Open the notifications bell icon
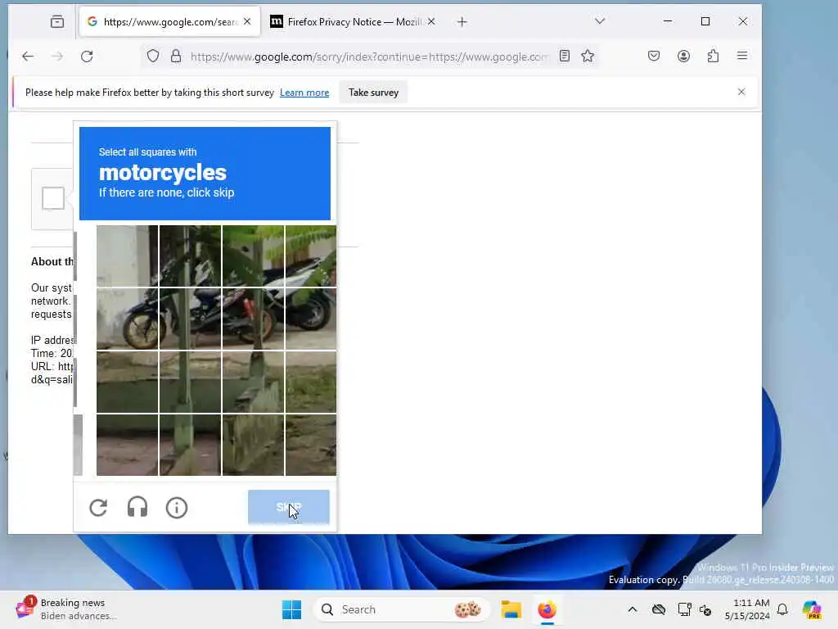Viewport: 838px width, 629px height. [x=782, y=609]
